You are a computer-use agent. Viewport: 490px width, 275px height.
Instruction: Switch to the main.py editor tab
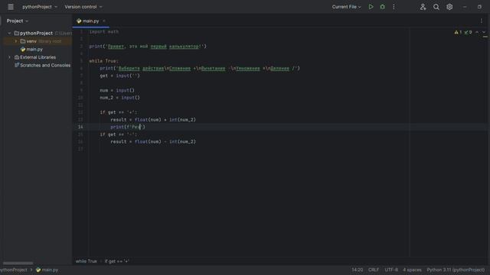(x=90, y=21)
